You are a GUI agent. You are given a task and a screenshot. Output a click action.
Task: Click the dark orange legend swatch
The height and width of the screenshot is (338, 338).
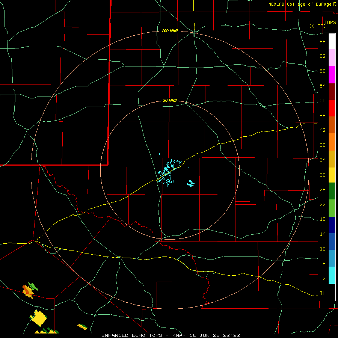(332, 125)
